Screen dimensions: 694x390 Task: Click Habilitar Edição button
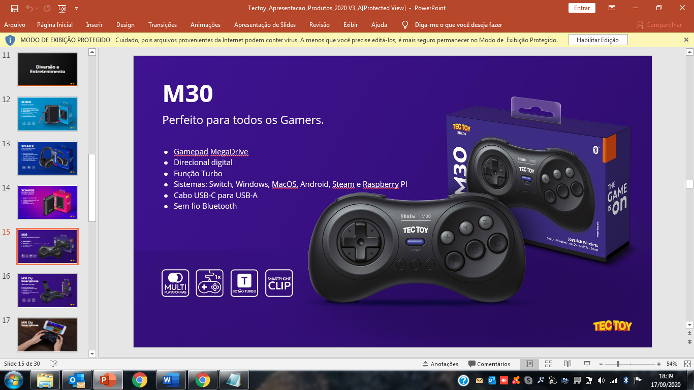pos(598,40)
